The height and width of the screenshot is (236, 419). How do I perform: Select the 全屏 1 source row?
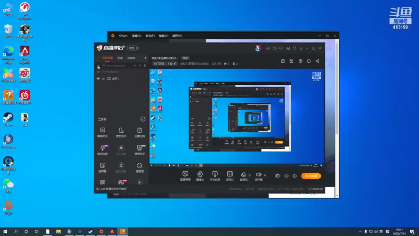pyautogui.click(x=122, y=78)
